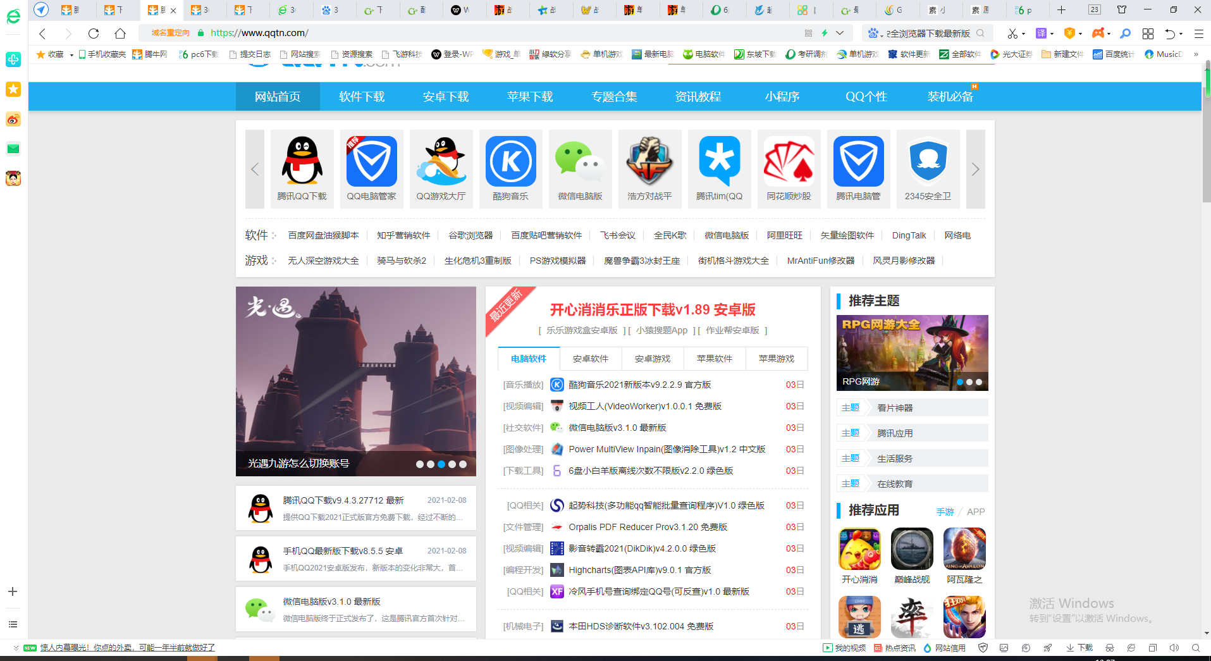Open the 开心消消 game app icon
Image resolution: width=1211 pixels, height=661 pixels.
coord(859,549)
